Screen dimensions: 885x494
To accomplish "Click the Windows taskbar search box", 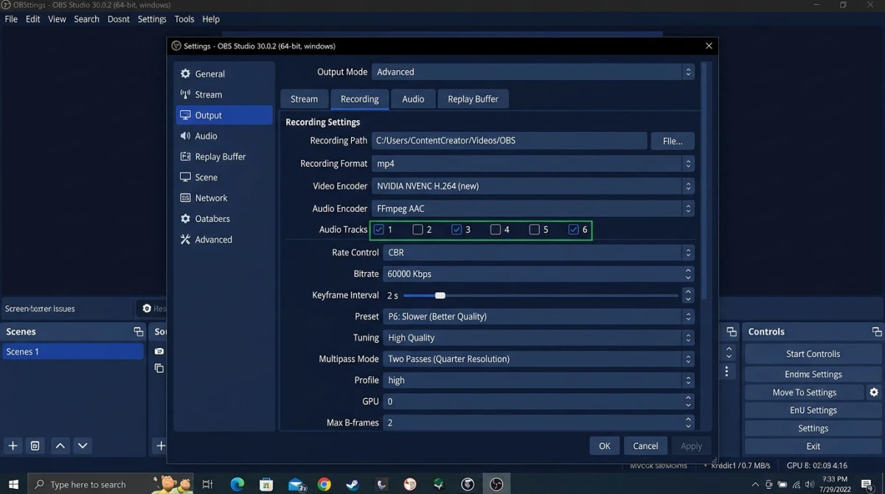I will pyautogui.click(x=111, y=484).
